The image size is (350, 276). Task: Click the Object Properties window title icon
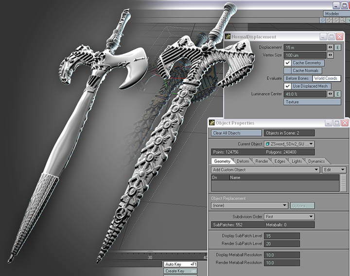click(x=211, y=123)
